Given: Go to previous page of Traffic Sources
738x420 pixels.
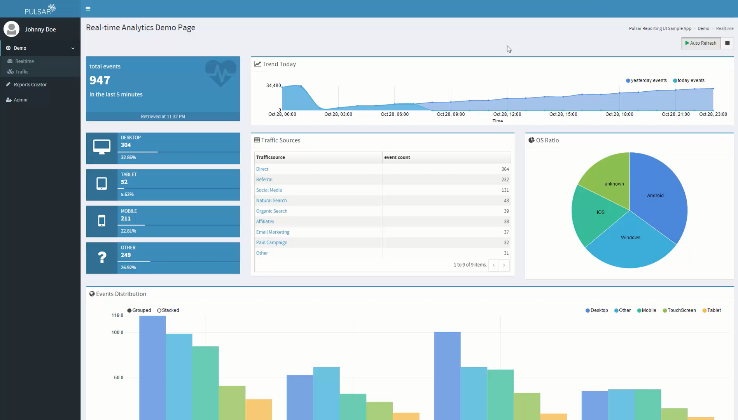Looking at the screenshot, I should [493, 265].
